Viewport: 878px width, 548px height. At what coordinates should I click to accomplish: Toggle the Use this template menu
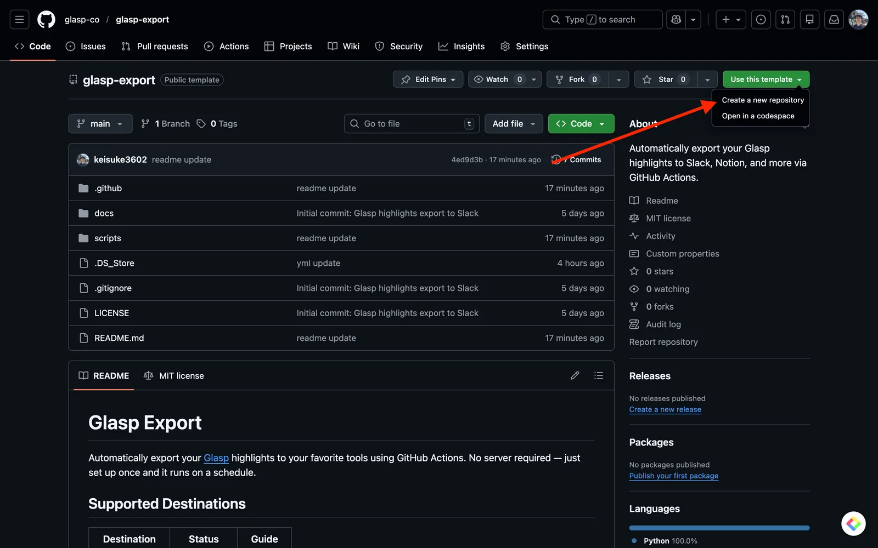[x=766, y=79]
